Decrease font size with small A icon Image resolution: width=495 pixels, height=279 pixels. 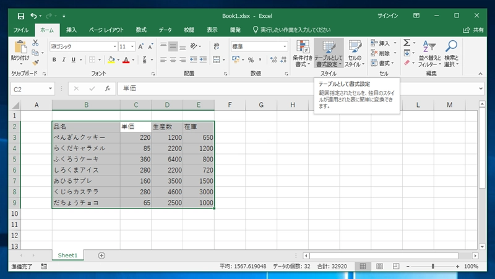(150, 47)
